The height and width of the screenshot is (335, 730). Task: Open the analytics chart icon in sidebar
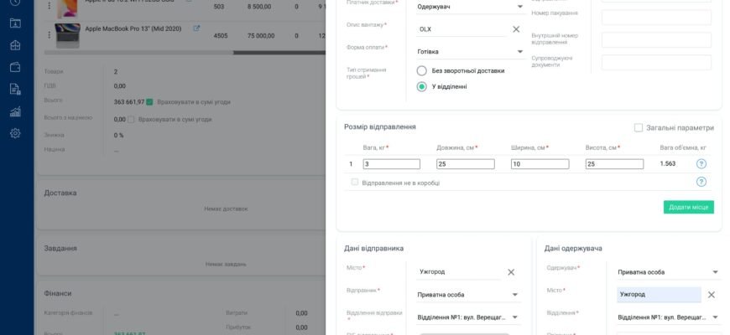pyautogui.click(x=15, y=111)
